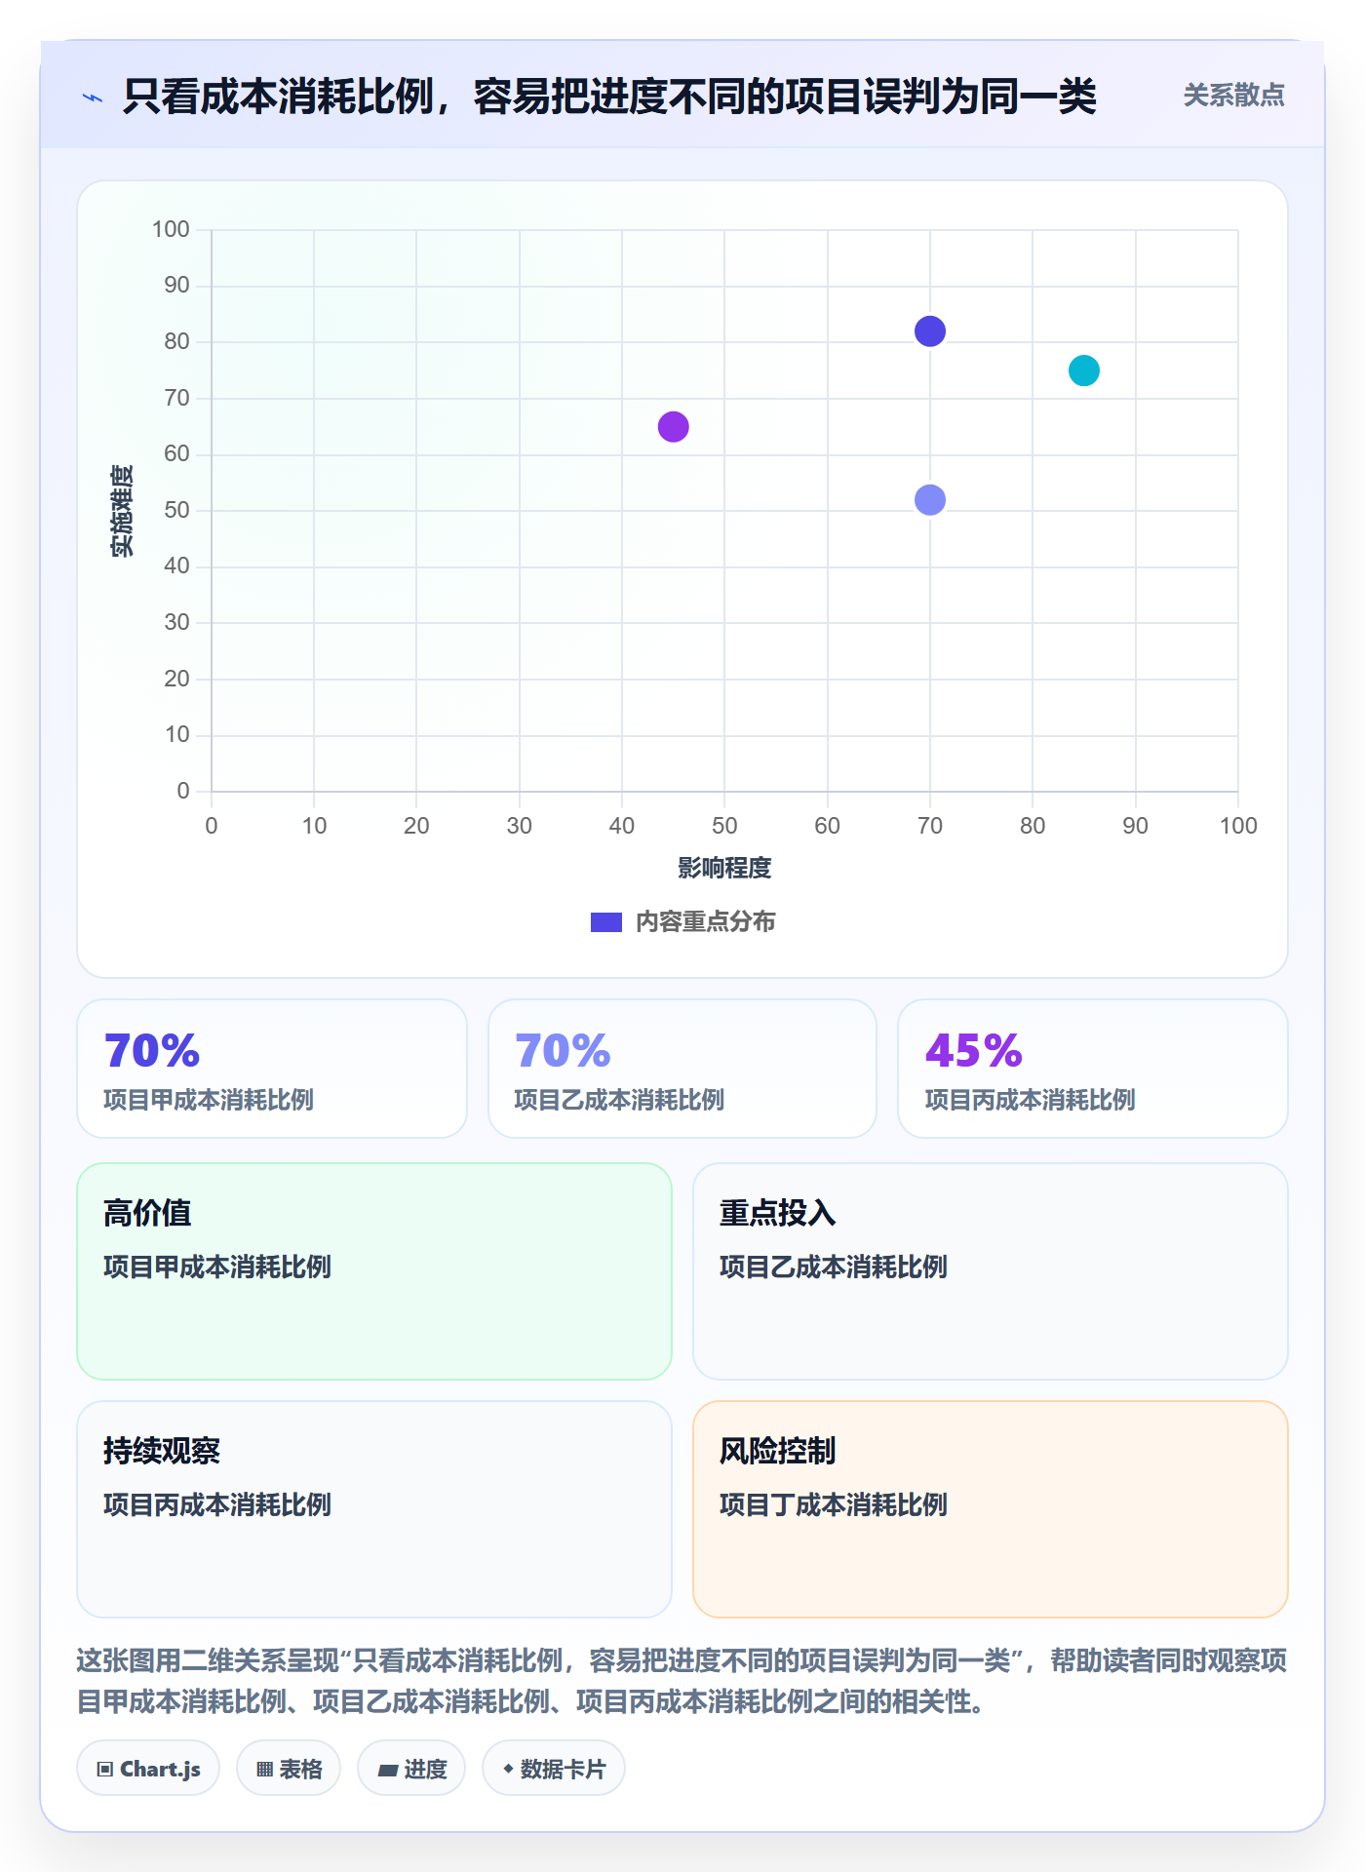The image size is (1365, 1872).
Task: Open the 项目丙成本消耗比例 45% stat card
Action: pos(1093,1069)
